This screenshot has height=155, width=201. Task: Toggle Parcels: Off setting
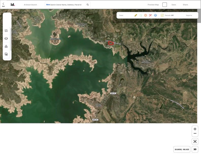[169, 15]
